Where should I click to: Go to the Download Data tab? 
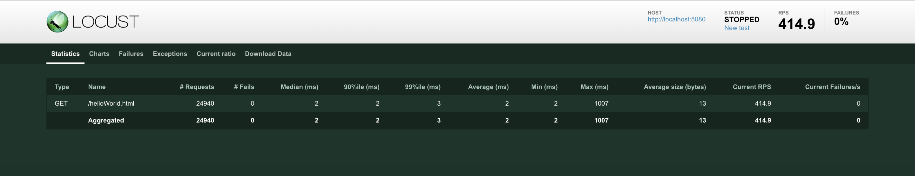click(x=268, y=54)
